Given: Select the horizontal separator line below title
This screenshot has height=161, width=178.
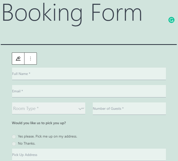Looking at the screenshot, I should pyautogui.click(x=89, y=44).
